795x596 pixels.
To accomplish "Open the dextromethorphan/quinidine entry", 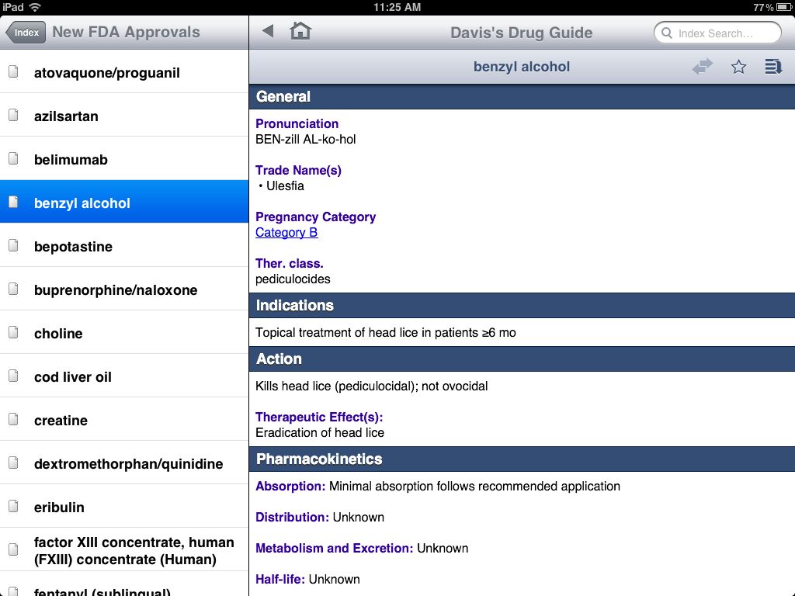I will (124, 463).
